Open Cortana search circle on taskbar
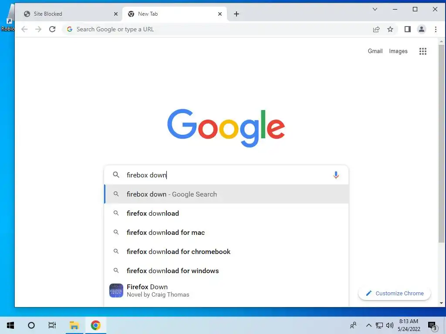 tap(31, 325)
